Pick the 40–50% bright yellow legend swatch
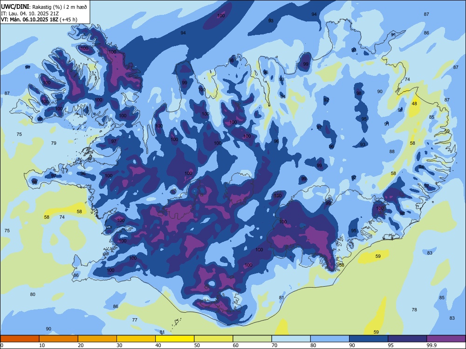 pyautogui.click(x=175, y=339)
